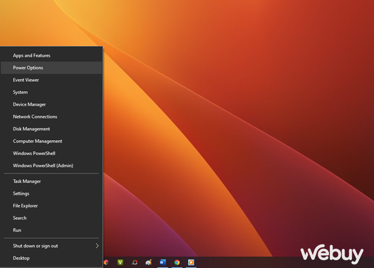This screenshot has width=374, height=268.
Task: Start Windows PowerShell (Admin)
Action: 51,166
